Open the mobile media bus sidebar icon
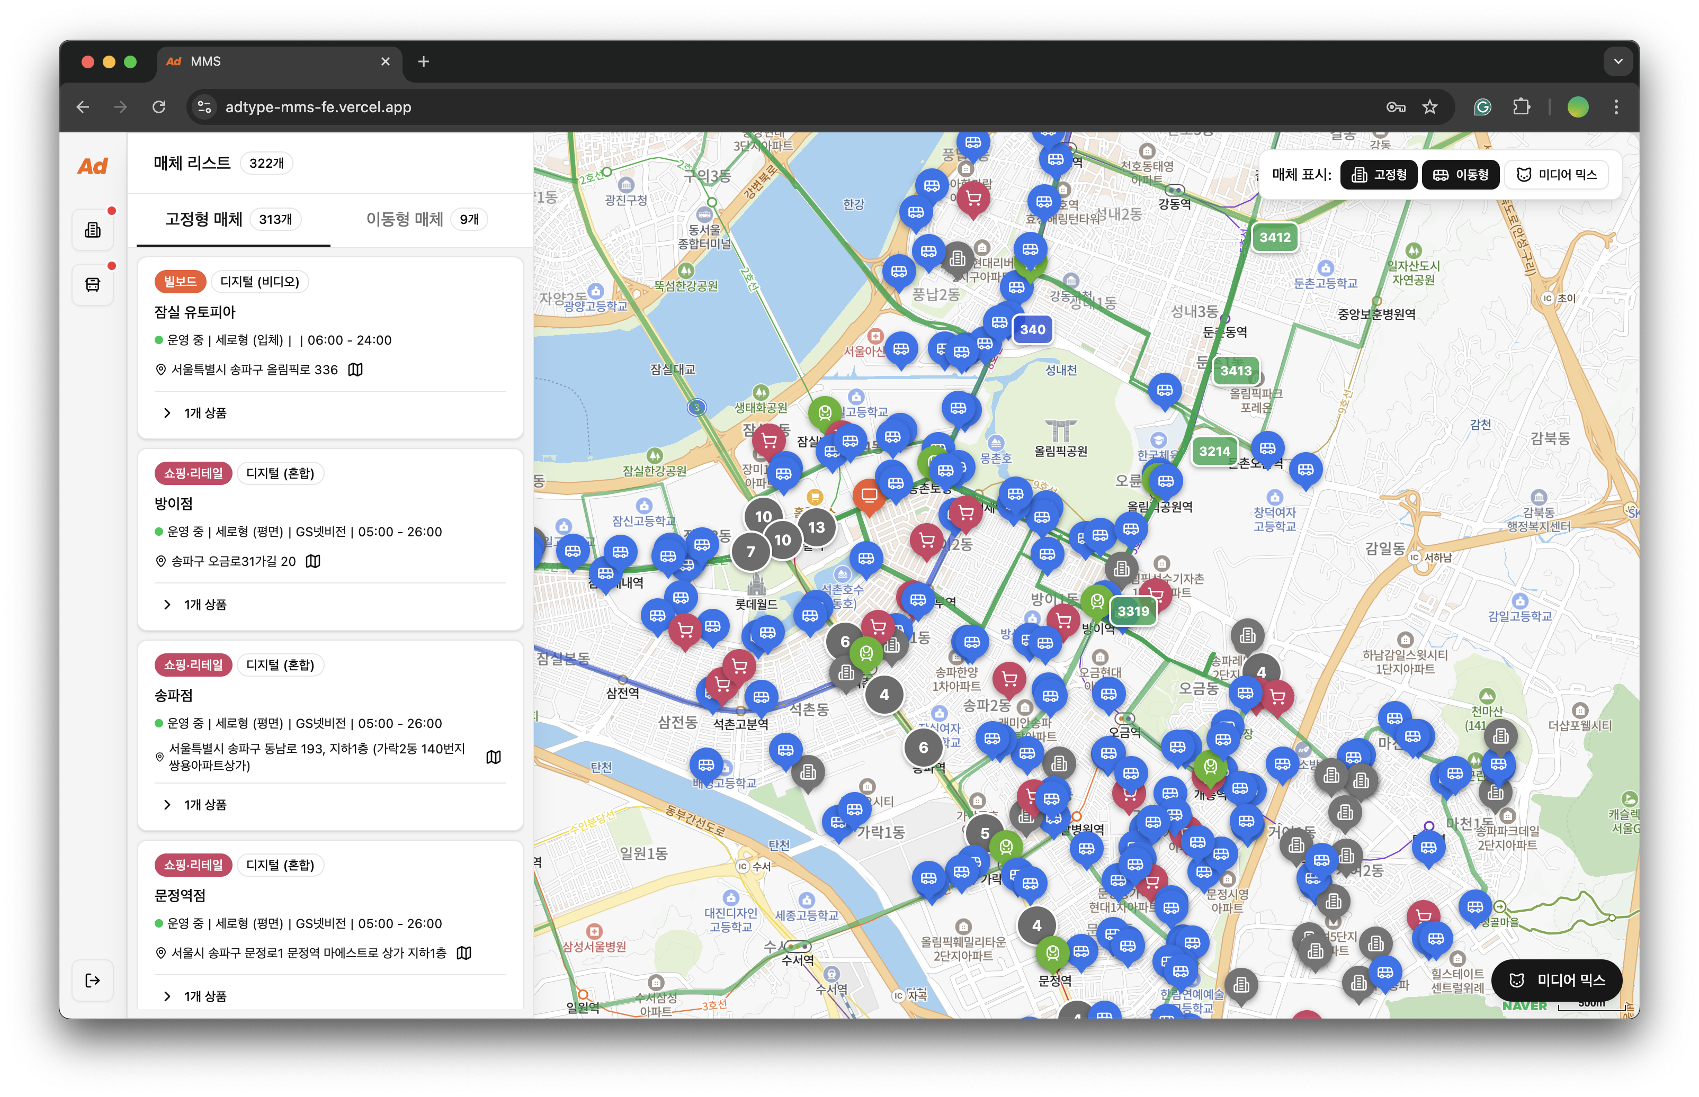The height and width of the screenshot is (1097, 1699). [x=93, y=285]
